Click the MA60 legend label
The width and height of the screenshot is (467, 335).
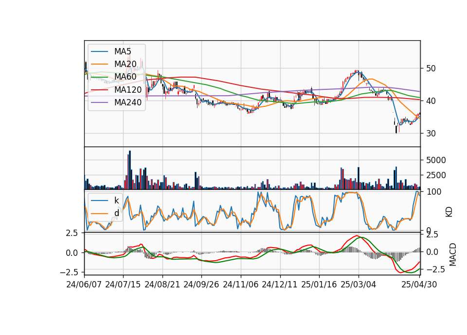(x=125, y=77)
